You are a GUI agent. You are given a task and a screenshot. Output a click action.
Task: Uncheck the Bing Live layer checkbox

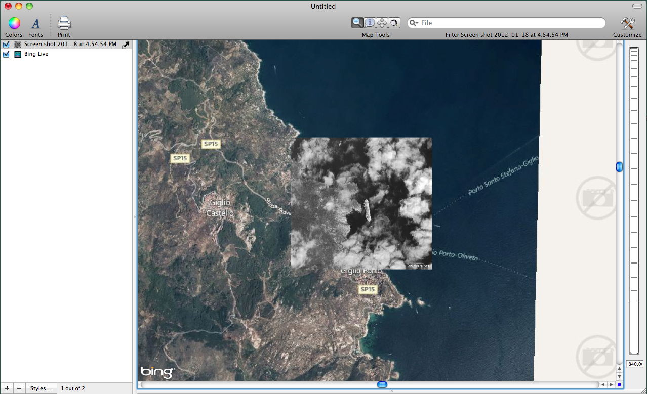point(7,54)
